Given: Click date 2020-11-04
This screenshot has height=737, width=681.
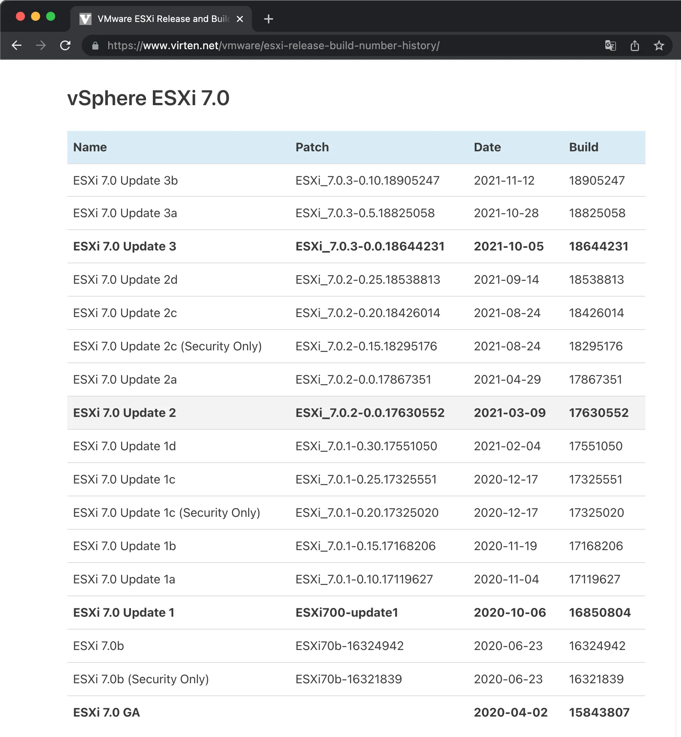Looking at the screenshot, I should [x=506, y=579].
